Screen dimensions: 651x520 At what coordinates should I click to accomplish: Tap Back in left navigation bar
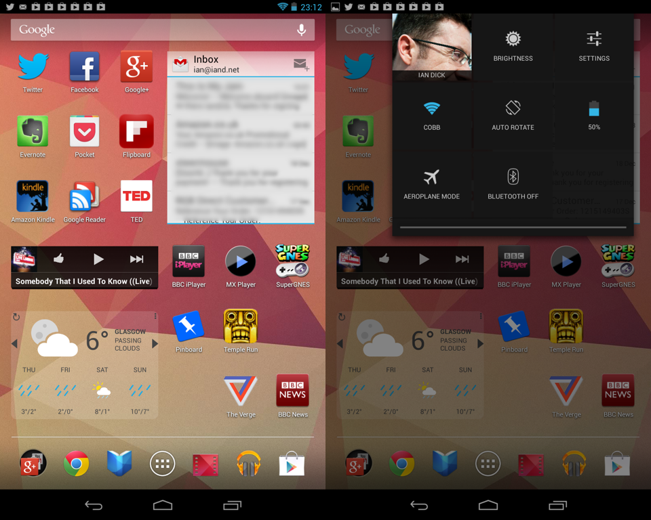coord(94,505)
